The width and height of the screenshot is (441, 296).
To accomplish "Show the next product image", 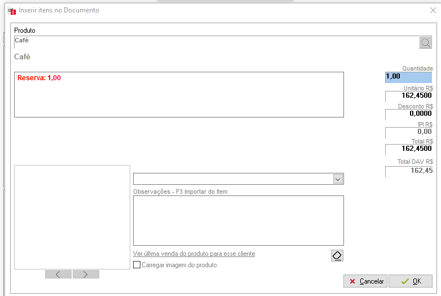I will click(x=86, y=274).
